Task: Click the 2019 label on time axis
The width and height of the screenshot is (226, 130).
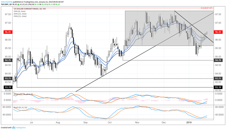Action: 189,122
